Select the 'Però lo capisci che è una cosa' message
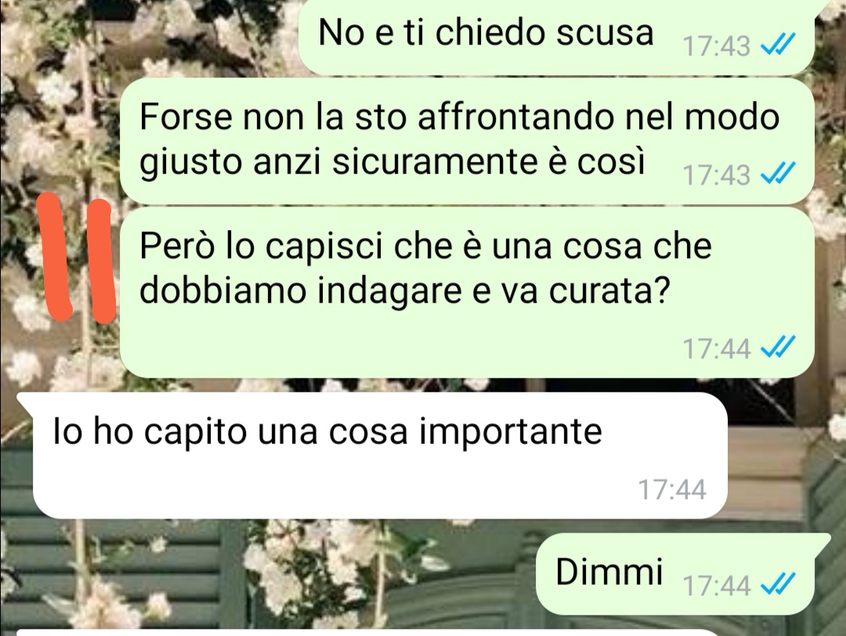This screenshot has height=636, width=846. pyautogui.click(x=467, y=293)
